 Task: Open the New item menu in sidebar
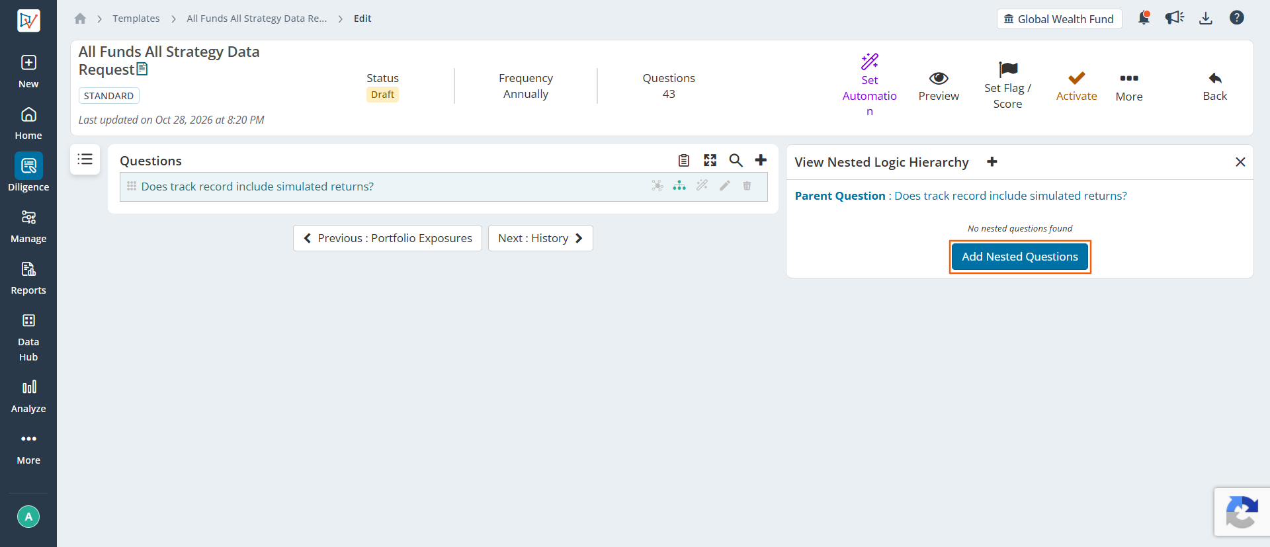point(28,71)
